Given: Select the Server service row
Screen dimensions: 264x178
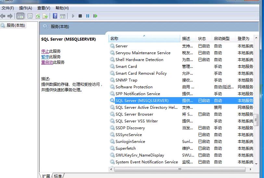Looking at the screenshot, I should pos(181,46).
